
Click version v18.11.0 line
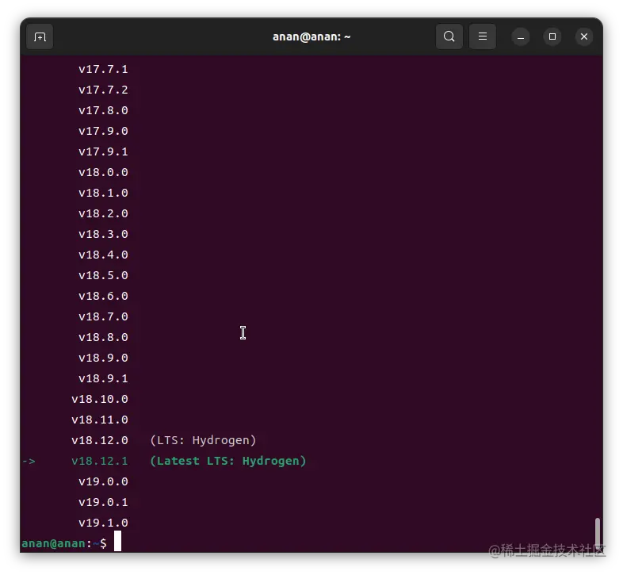point(100,420)
